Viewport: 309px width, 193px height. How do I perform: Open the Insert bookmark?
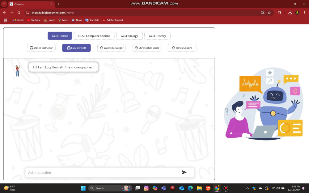click(49, 20)
